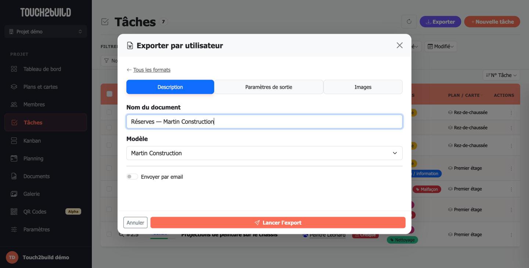
Task: Click the Alpha badge next to QR Codes
Action: click(x=73, y=212)
